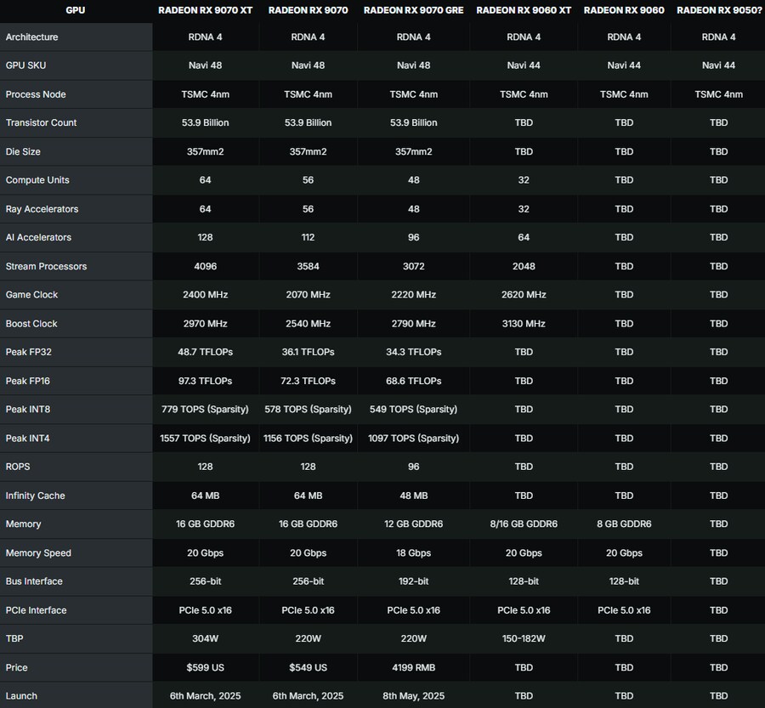Viewport: 765px width, 708px height.
Task: Select the Infinity Cache row label
Action: 35,496
